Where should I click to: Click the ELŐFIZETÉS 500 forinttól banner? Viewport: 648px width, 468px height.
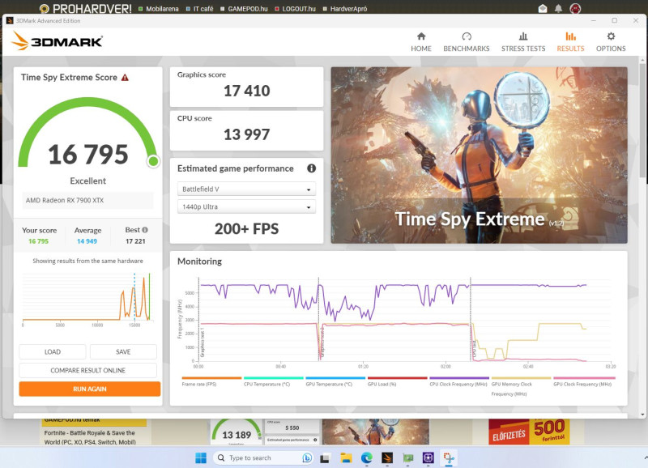(x=529, y=432)
